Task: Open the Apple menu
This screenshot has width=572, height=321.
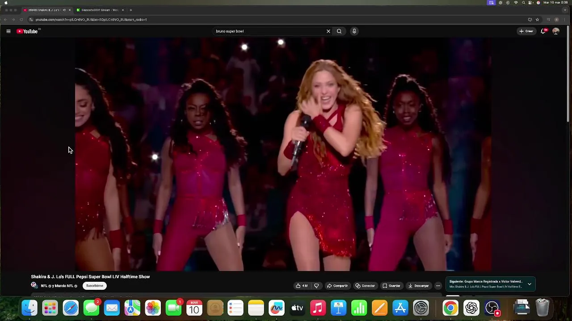Action: [x=6, y=3]
